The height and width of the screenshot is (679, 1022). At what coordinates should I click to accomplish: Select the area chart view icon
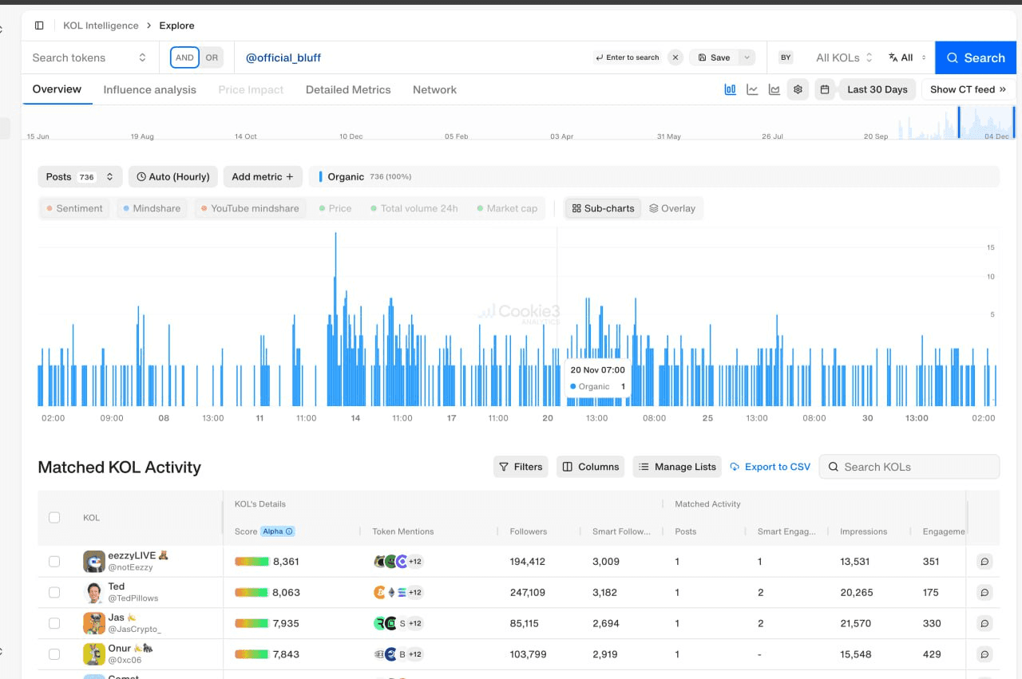[774, 89]
